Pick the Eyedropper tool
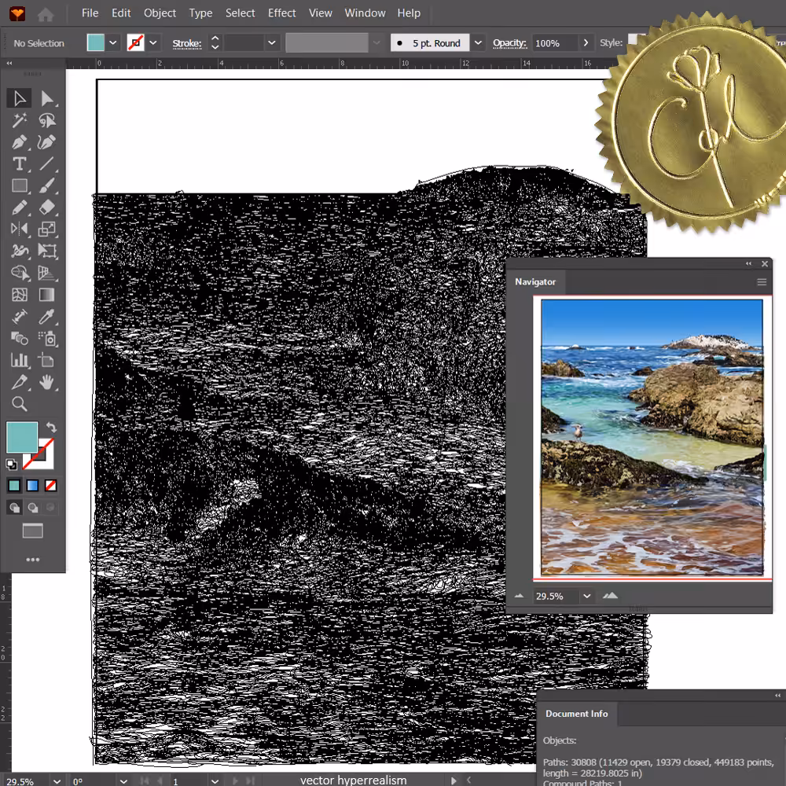 tap(47, 317)
